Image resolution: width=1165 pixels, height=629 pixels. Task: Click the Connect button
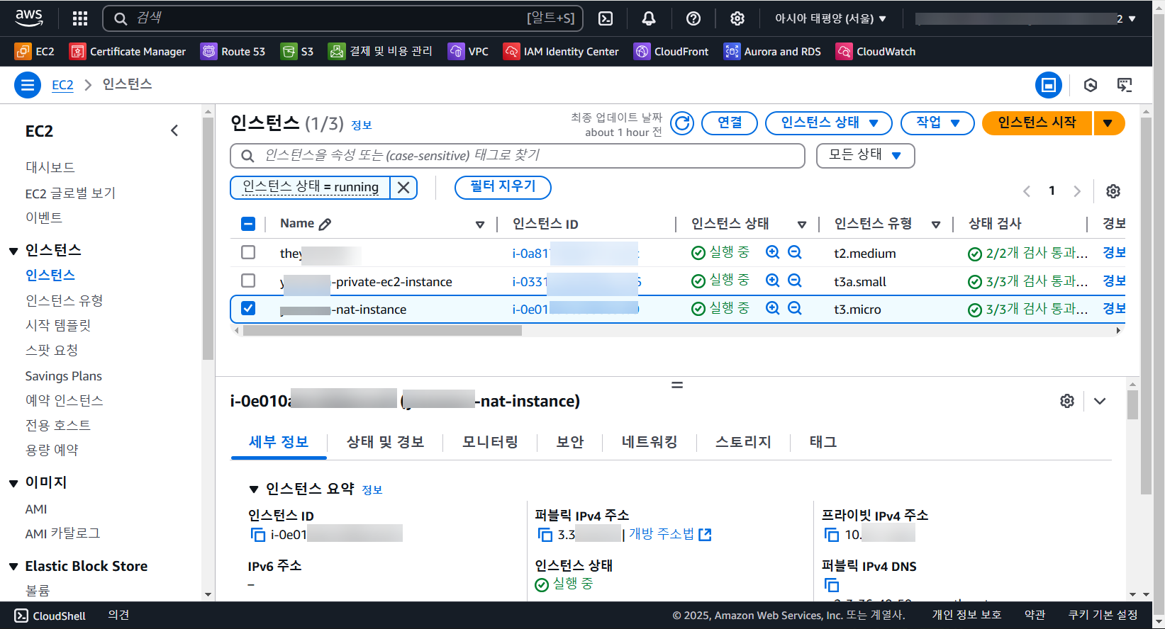[730, 123]
